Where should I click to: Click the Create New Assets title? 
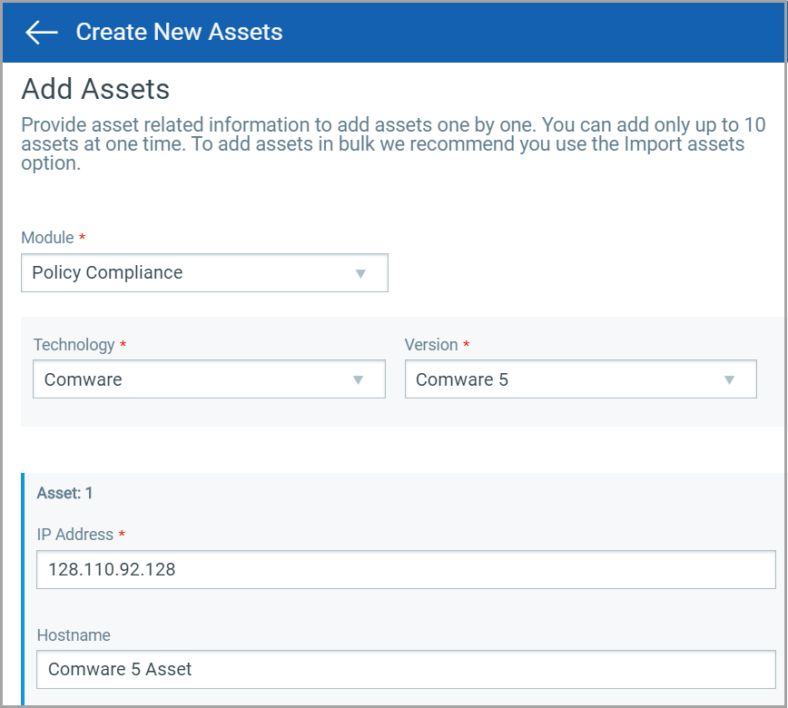179,32
